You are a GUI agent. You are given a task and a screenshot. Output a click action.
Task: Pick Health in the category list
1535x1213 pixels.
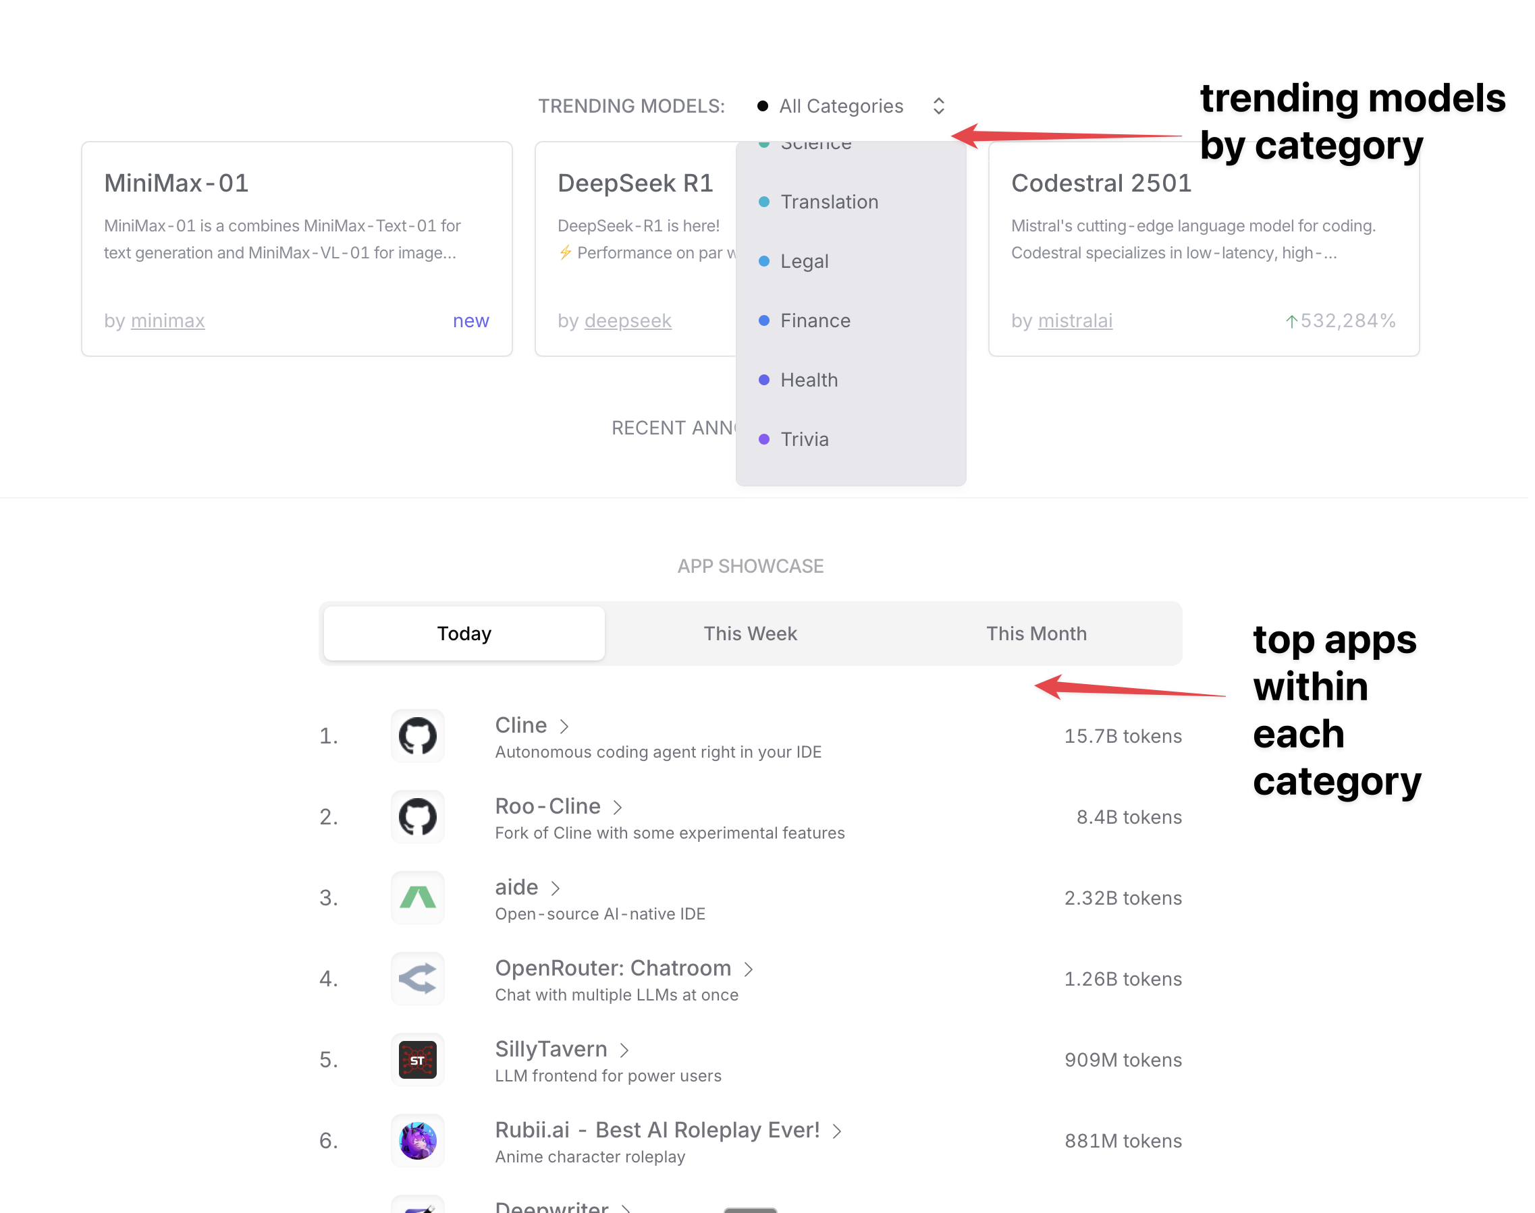click(809, 380)
